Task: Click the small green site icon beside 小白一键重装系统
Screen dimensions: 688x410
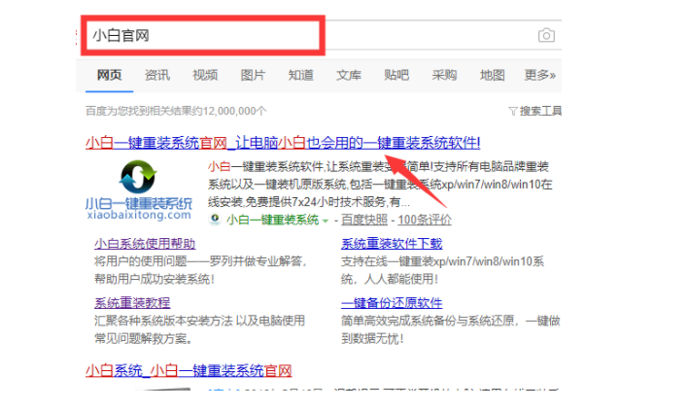Action: (215, 220)
